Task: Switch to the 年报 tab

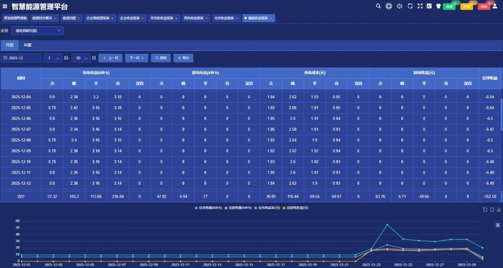Action: [x=28, y=45]
